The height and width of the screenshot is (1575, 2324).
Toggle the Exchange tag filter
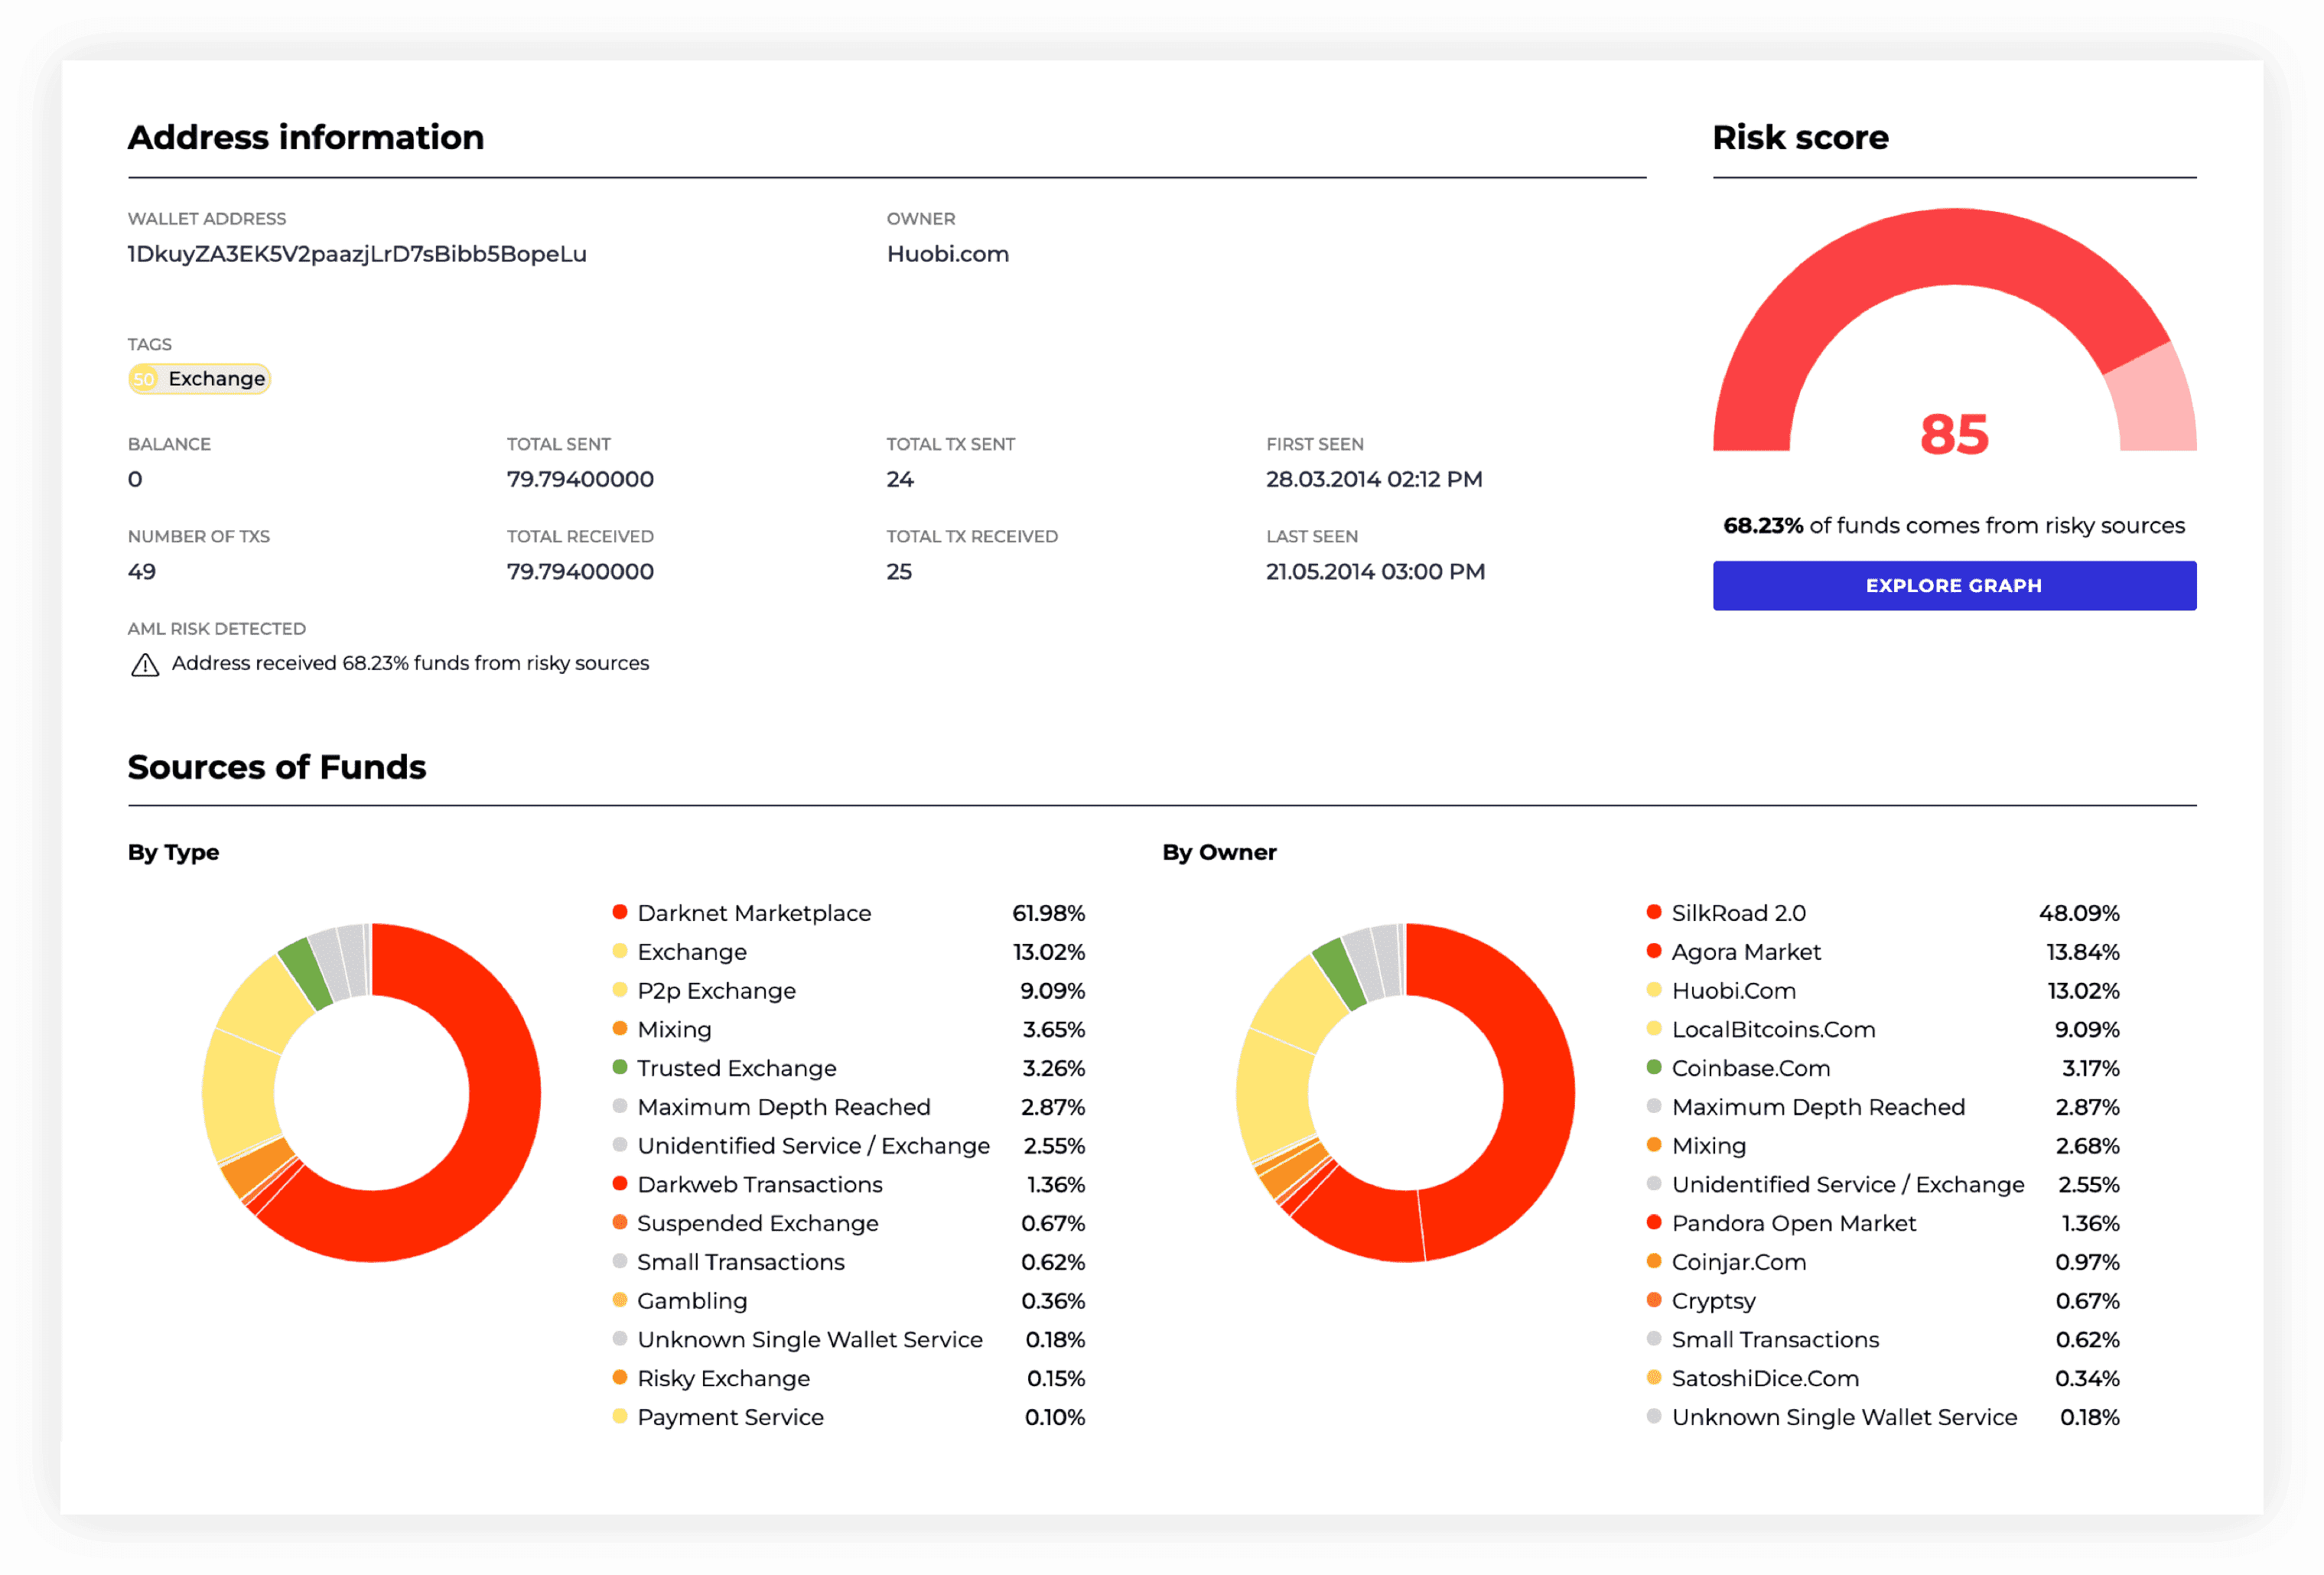[x=198, y=378]
